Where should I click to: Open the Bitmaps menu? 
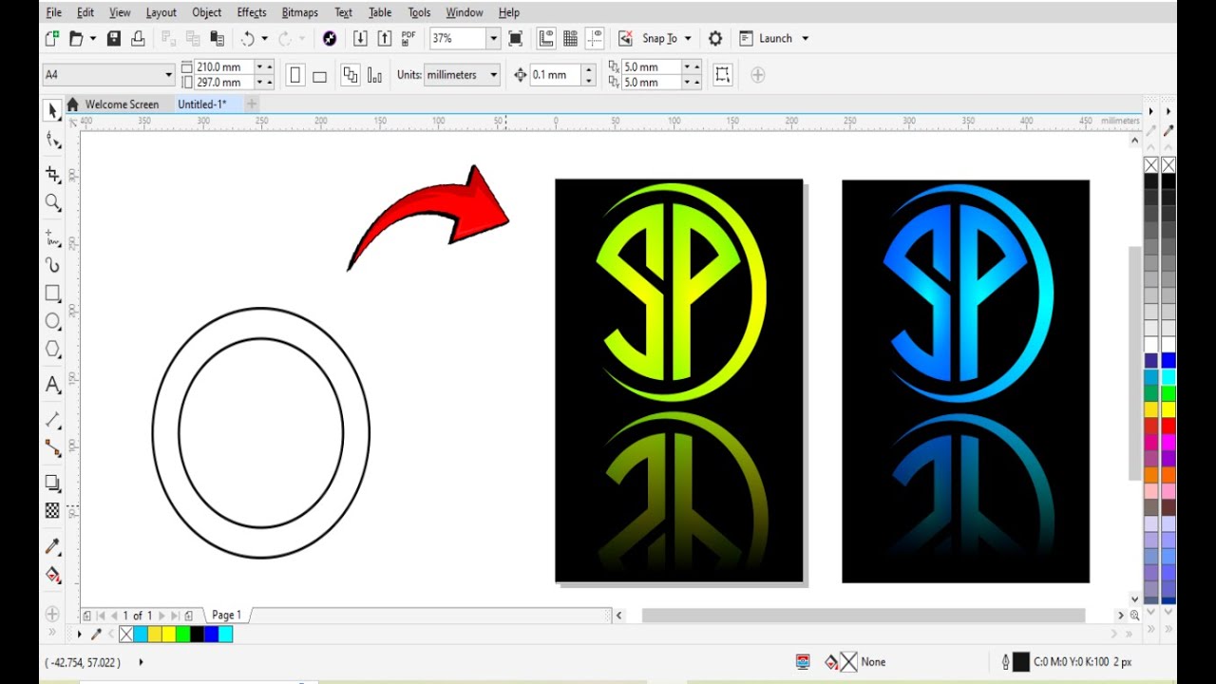pyautogui.click(x=300, y=12)
